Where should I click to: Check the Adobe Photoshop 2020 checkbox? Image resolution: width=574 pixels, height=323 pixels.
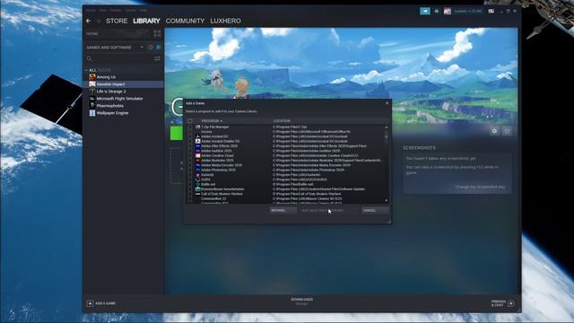[190, 170]
